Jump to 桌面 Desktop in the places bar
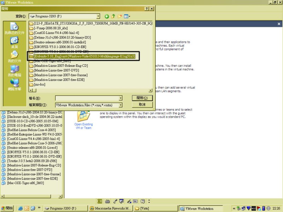Screen dimensions: 283x212 point(15,42)
